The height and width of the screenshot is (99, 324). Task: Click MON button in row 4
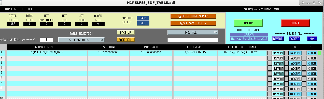pyautogui.click(x=312, y=68)
